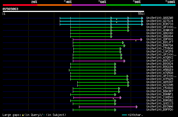Select the green alignment bar for A2XZH5
This screenshot has height=117, width=178.
[x=103, y=85]
